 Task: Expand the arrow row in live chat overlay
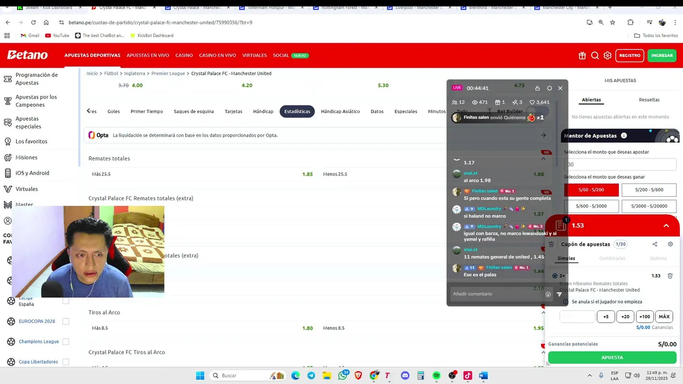point(543,135)
